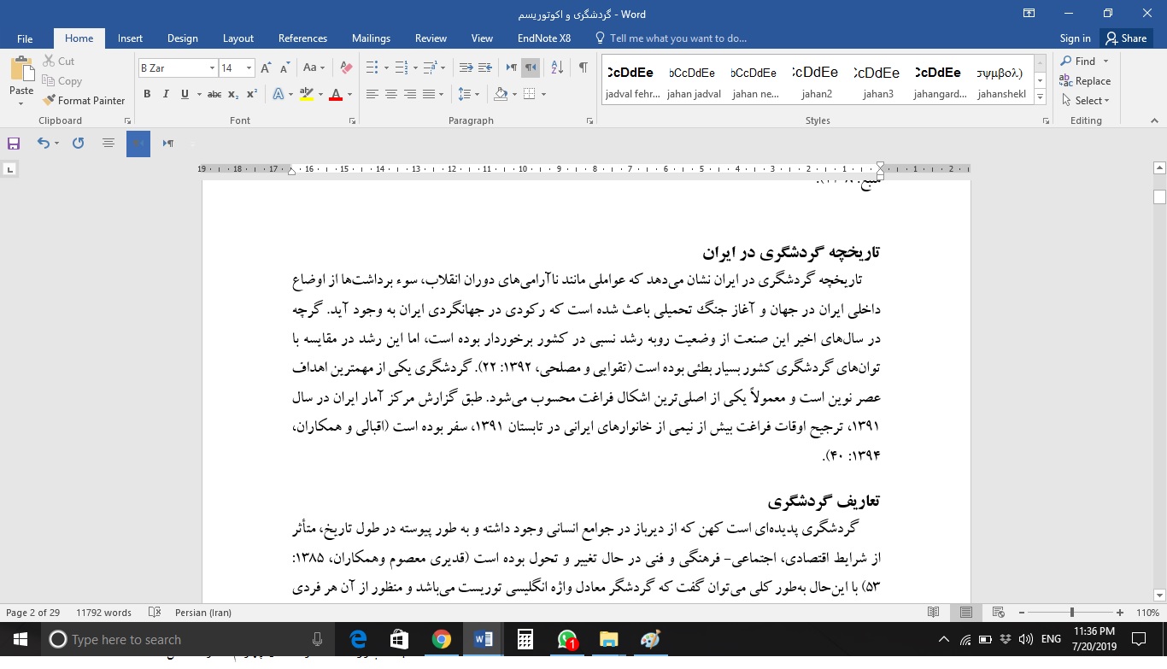Open the font size dropdown

(248, 67)
